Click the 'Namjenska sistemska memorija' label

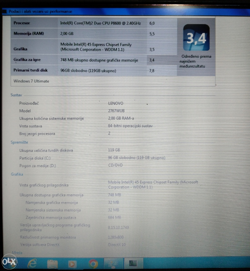53,210
